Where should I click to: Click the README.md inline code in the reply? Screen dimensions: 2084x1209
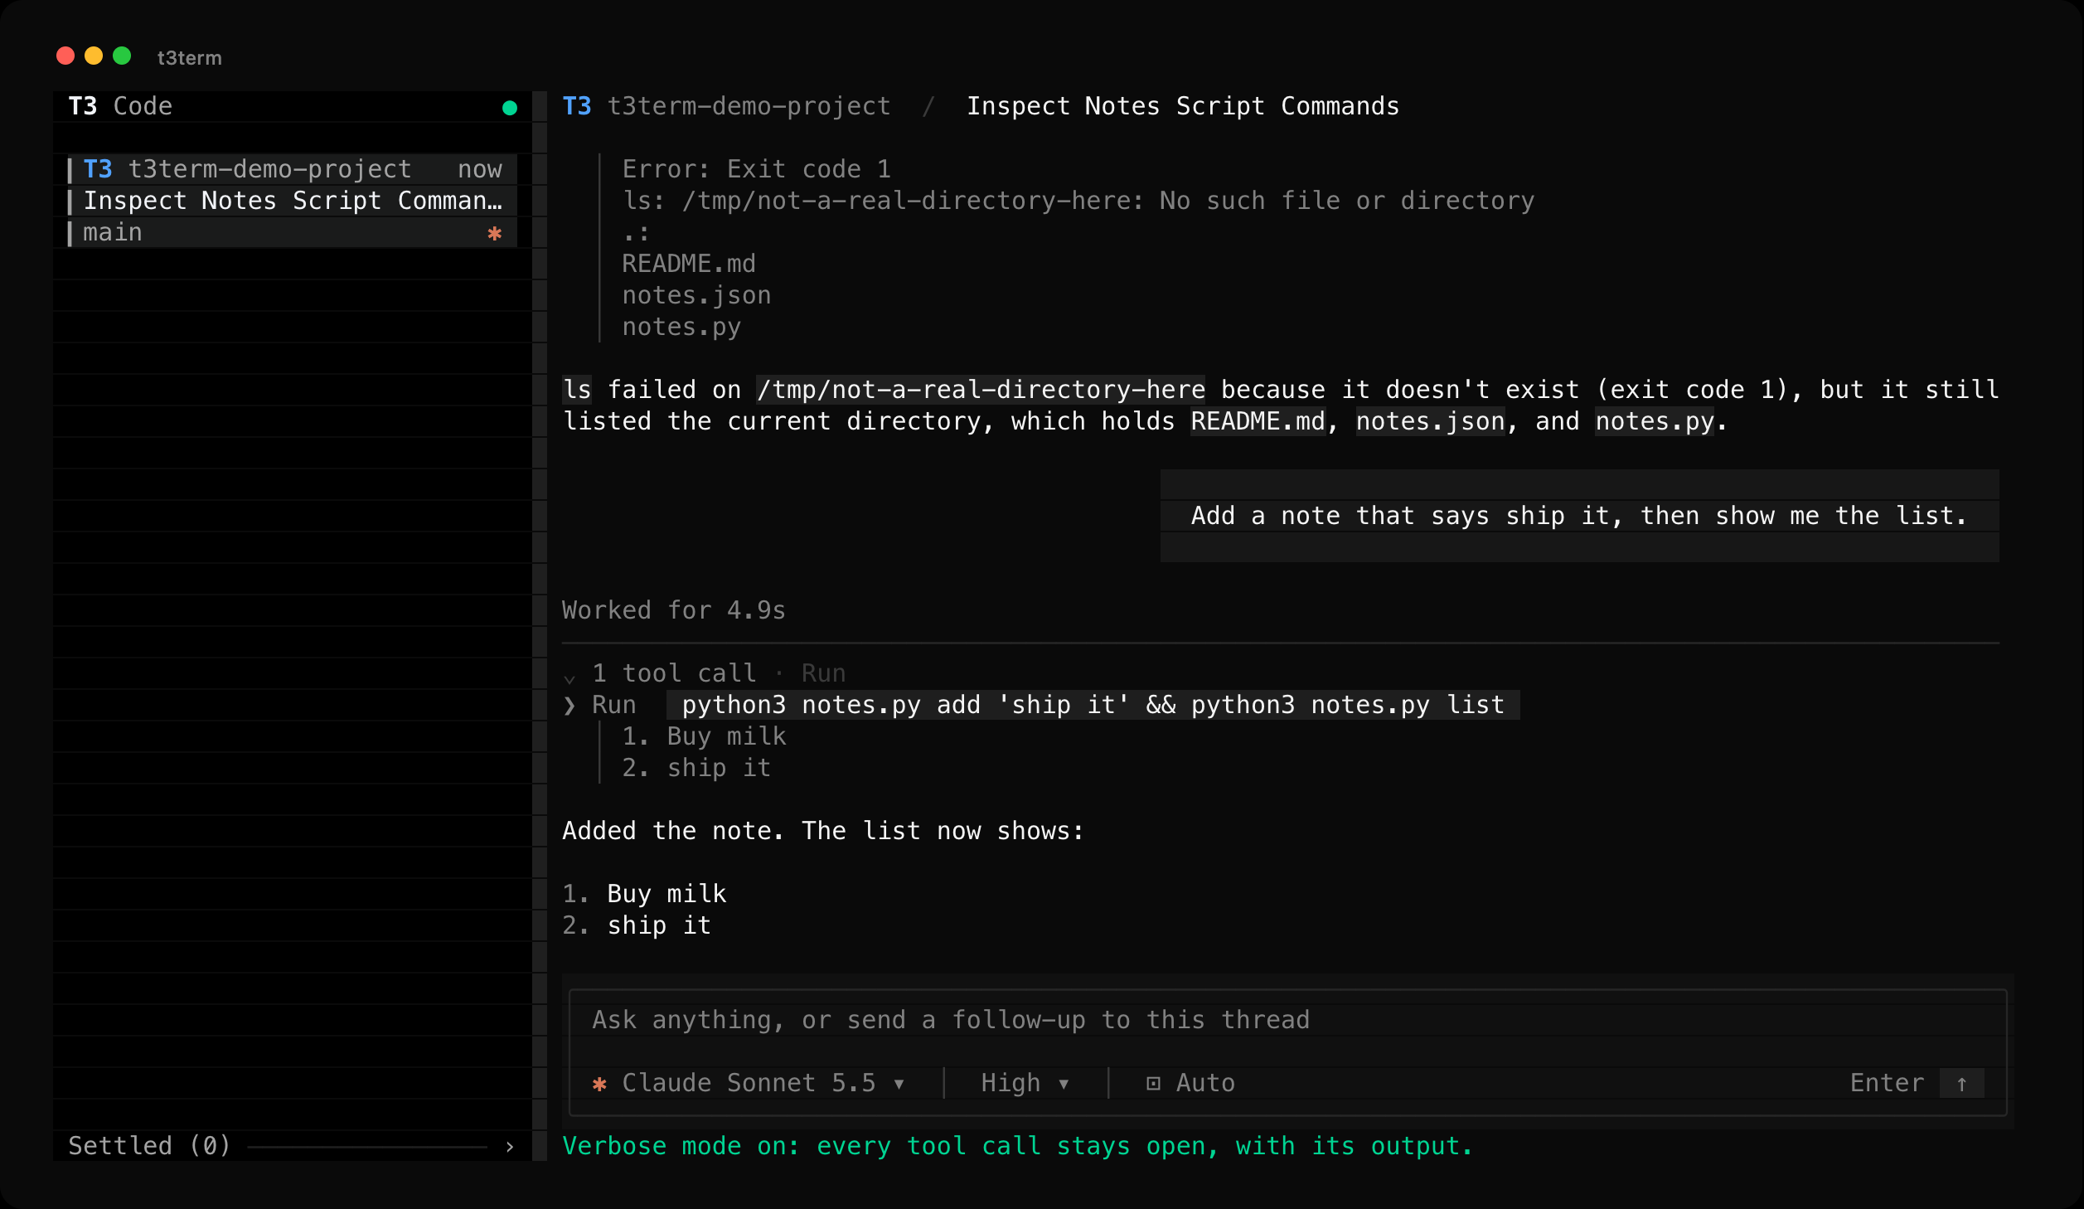pyautogui.click(x=1258, y=421)
